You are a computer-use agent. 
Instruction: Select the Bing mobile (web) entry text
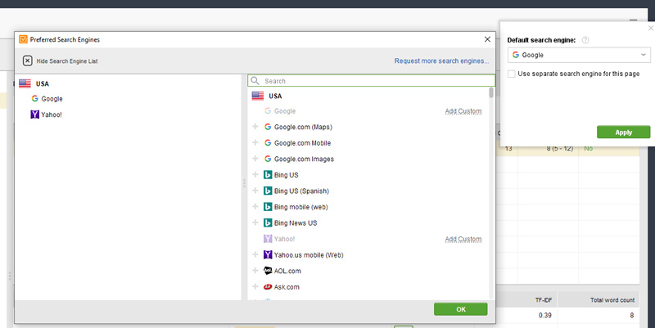300,207
